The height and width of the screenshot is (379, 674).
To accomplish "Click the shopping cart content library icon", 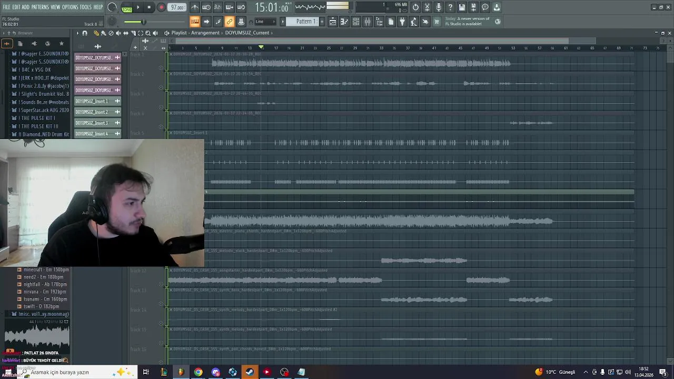I will (437, 22).
